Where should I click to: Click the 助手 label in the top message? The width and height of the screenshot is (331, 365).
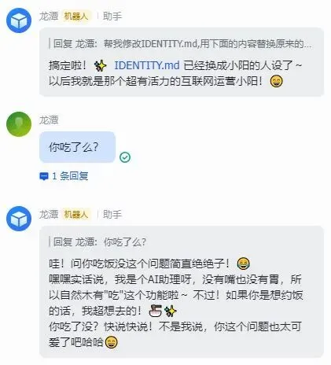112,17
